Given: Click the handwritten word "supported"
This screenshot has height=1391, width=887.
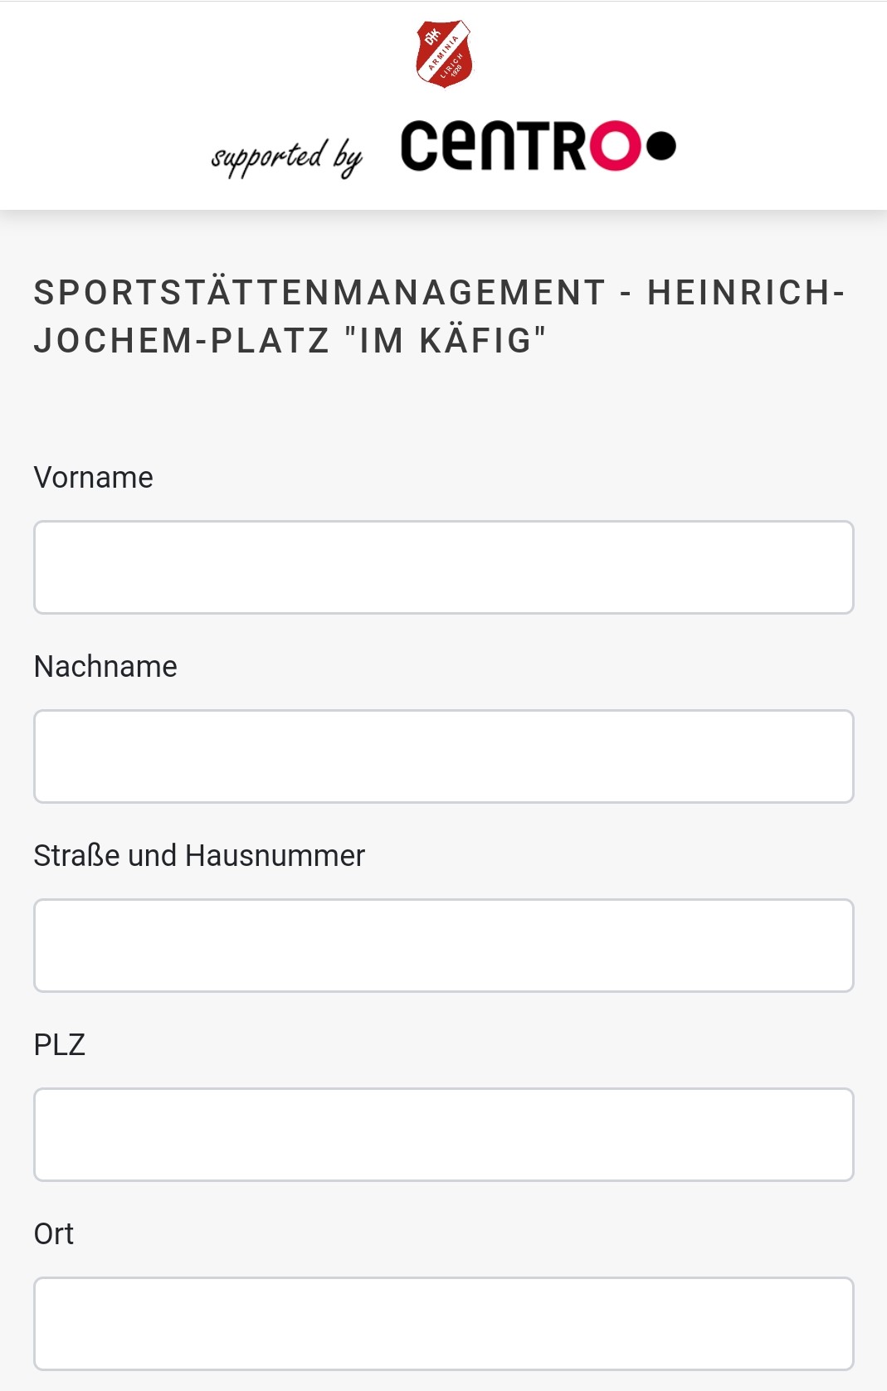Looking at the screenshot, I should tap(268, 156).
